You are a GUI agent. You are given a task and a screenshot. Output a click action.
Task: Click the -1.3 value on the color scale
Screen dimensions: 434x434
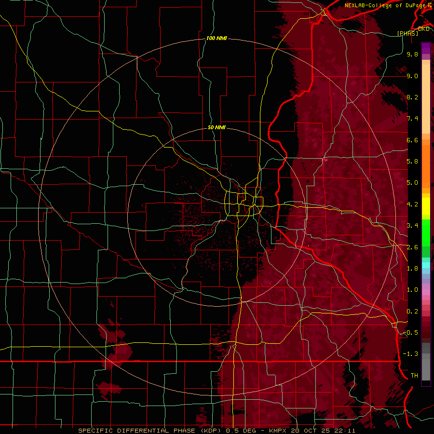(x=410, y=354)
